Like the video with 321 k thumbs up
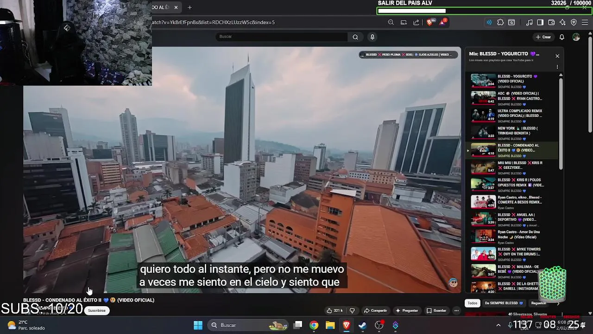 point(334,310)
